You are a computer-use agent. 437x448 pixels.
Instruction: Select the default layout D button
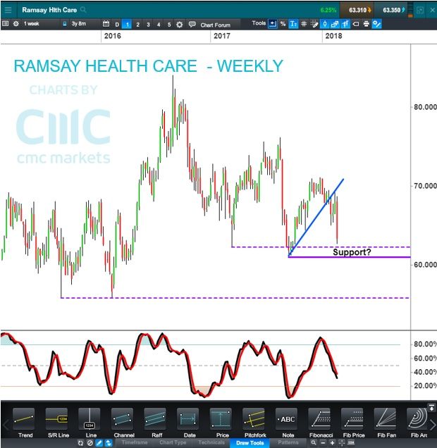coord(117,25)
